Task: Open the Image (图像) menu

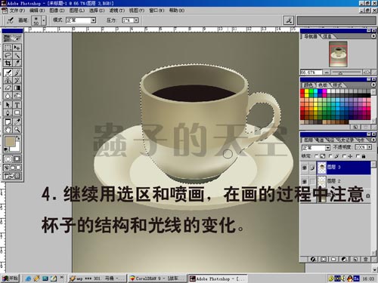Action: coord(57,11)
